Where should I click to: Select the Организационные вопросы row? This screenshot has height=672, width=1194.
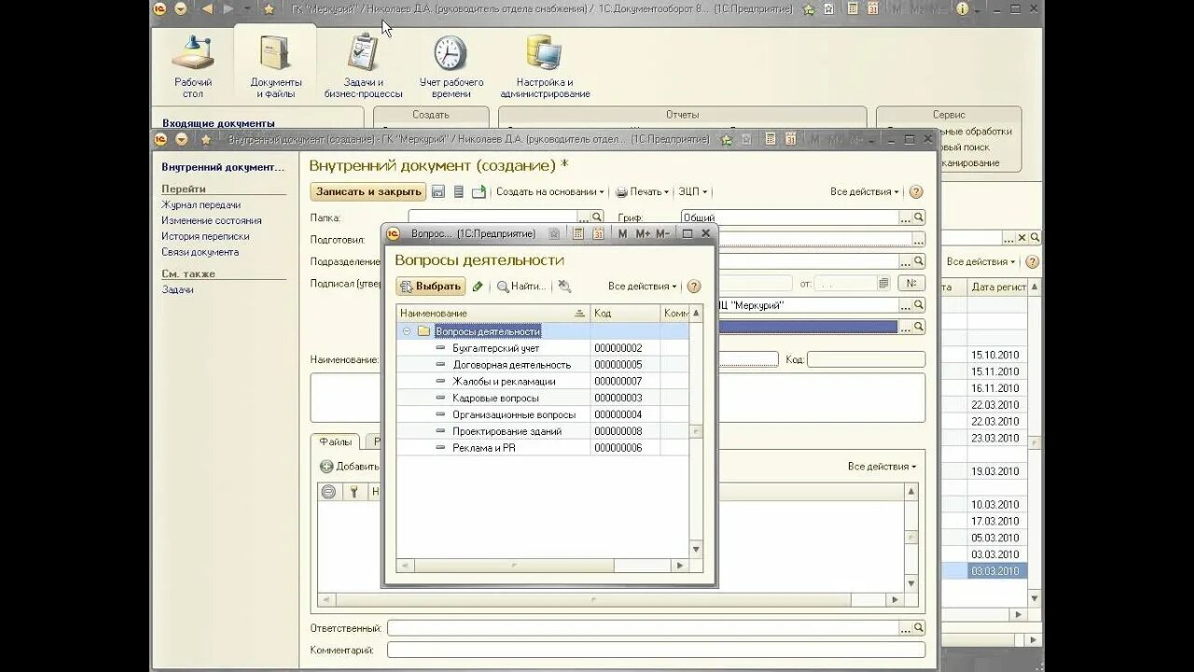coord(543,414)
